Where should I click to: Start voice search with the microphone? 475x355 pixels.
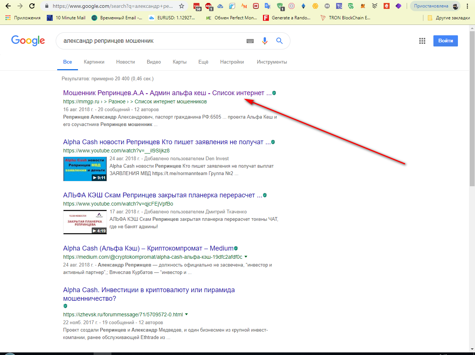pyautogui.click(x=265, y=41)
